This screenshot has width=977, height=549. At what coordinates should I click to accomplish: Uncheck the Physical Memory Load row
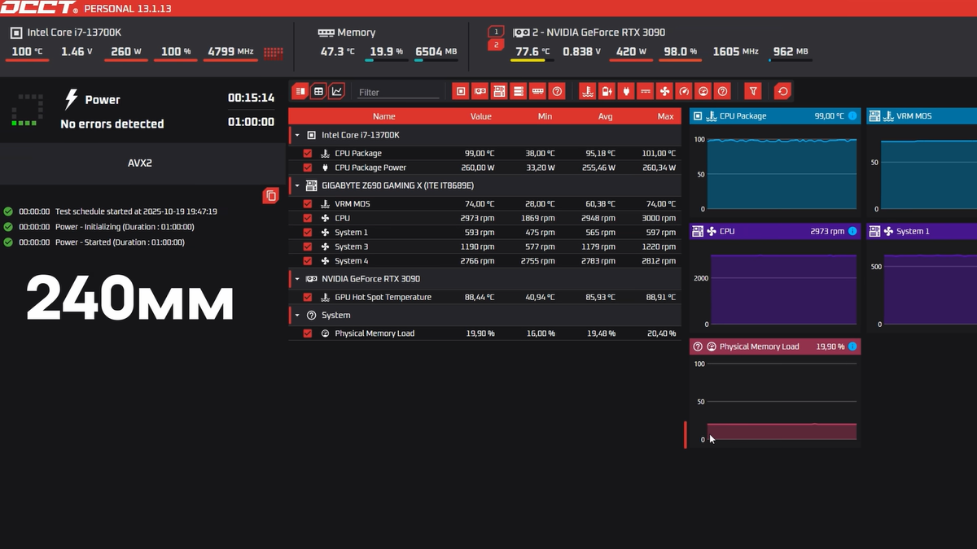pyautogui.click(x=307, y=333)
